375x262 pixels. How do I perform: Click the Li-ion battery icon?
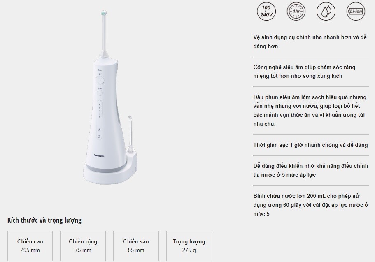(356, 11)
